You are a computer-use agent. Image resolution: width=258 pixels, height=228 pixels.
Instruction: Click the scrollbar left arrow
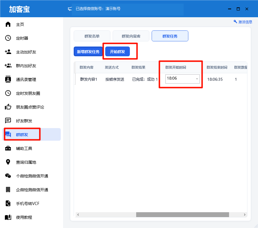[78, 215]
